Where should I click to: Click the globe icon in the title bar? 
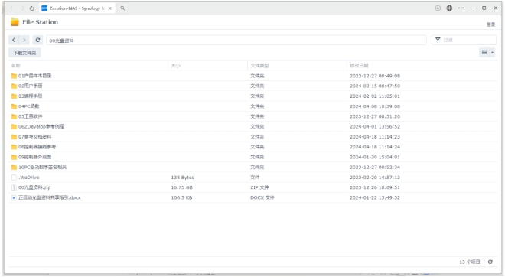449,8
